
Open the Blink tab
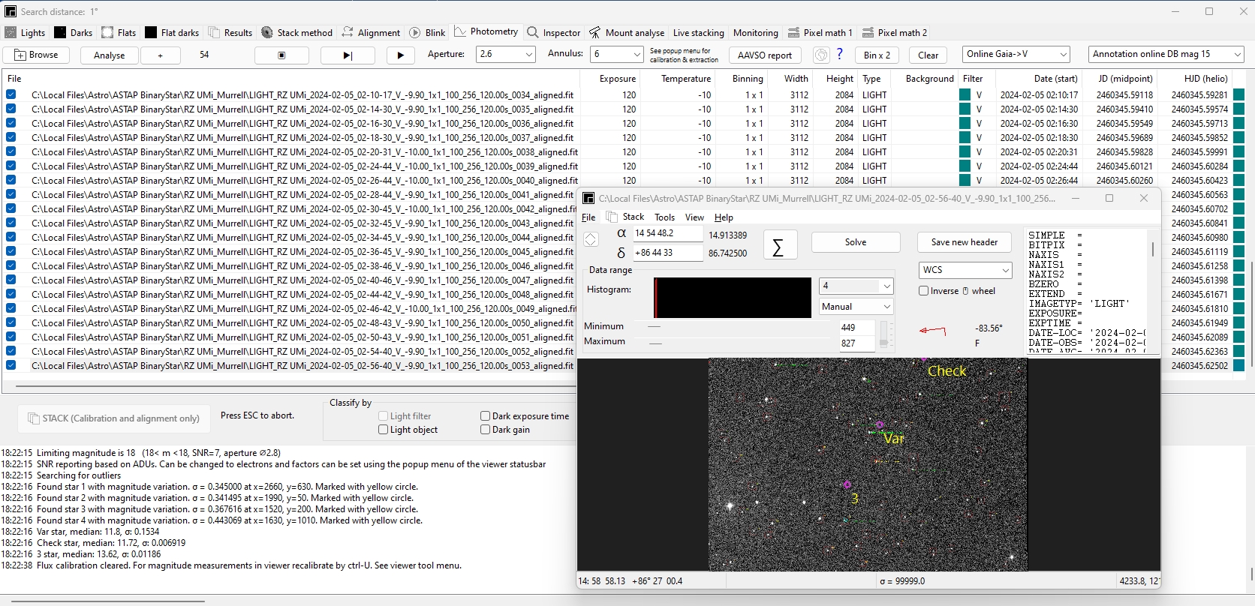[x=427, y=32]
